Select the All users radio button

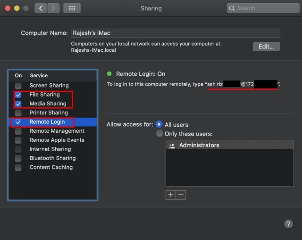click(159, 124)
